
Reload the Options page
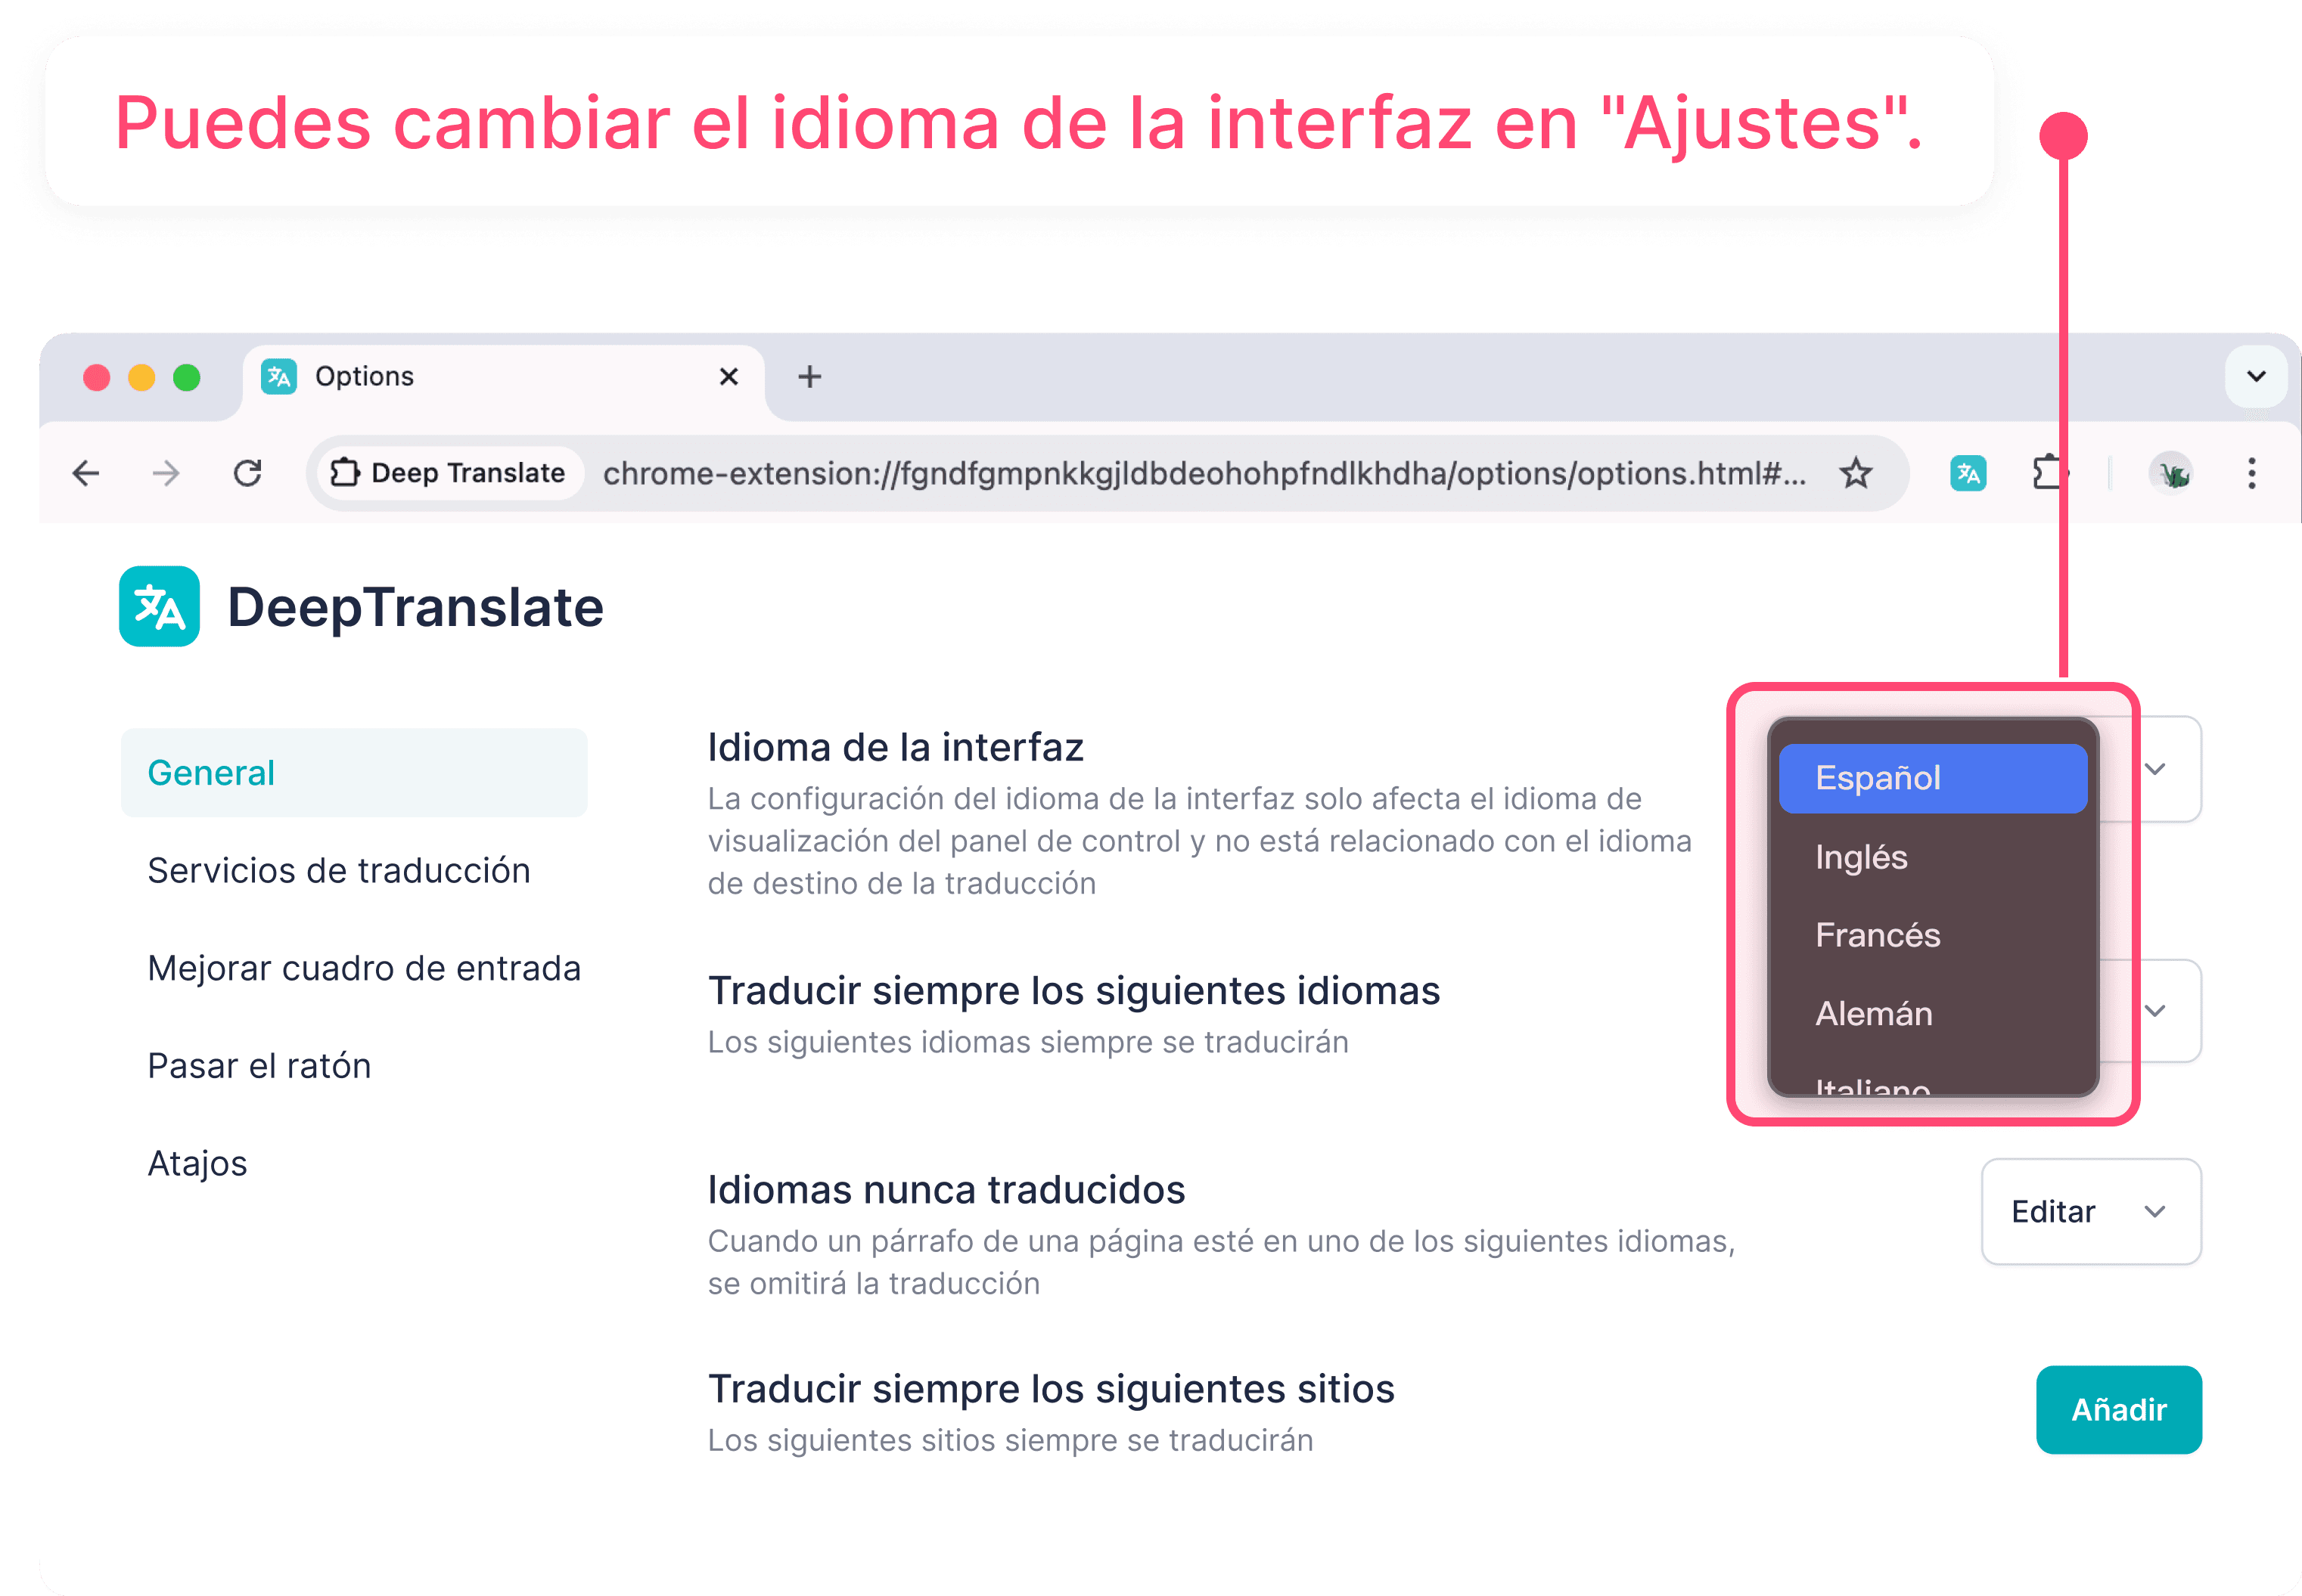click(247, 473)
